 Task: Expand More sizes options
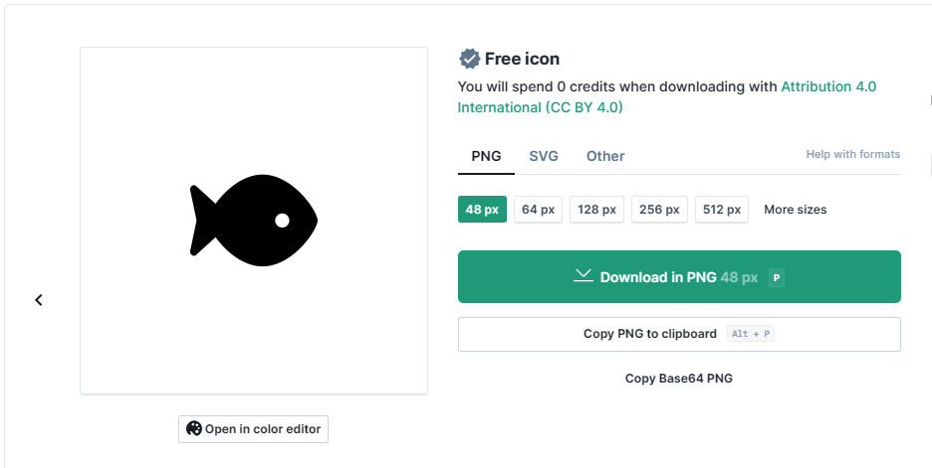[795, 210]
